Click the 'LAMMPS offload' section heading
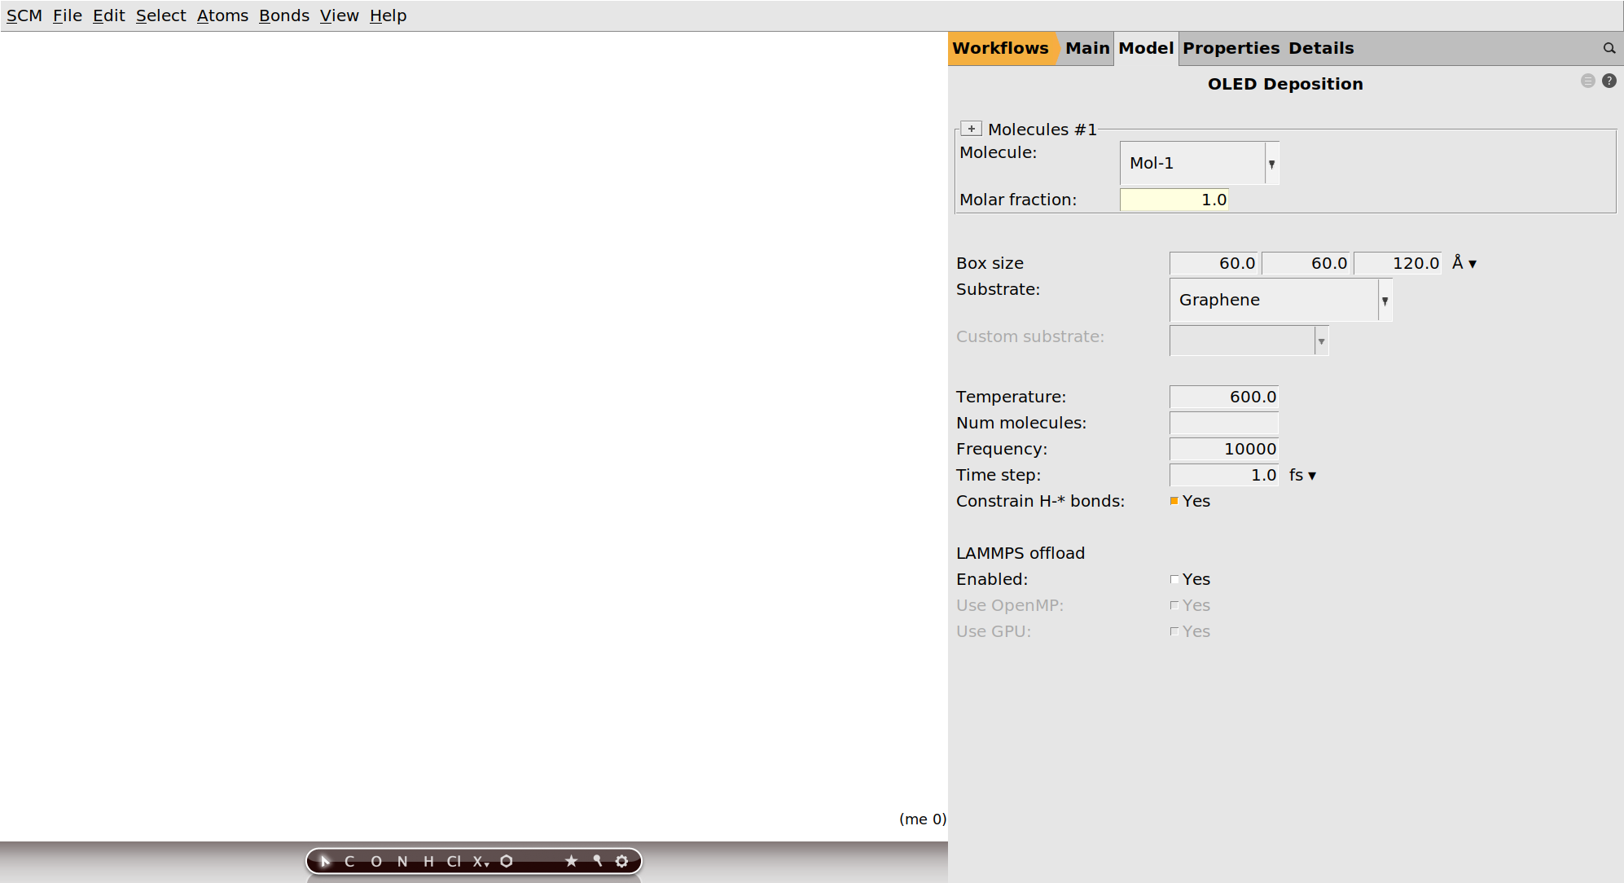 click(x=1020, y=553)
